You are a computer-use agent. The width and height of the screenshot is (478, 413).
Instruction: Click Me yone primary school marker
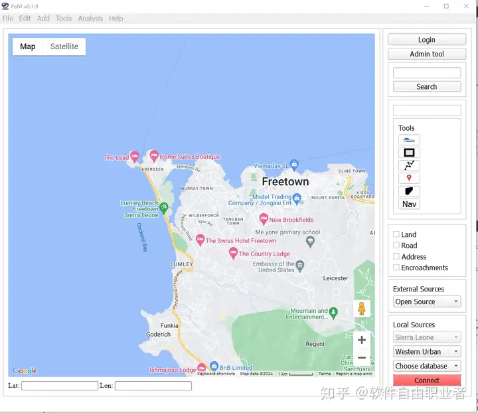(310, 242)
